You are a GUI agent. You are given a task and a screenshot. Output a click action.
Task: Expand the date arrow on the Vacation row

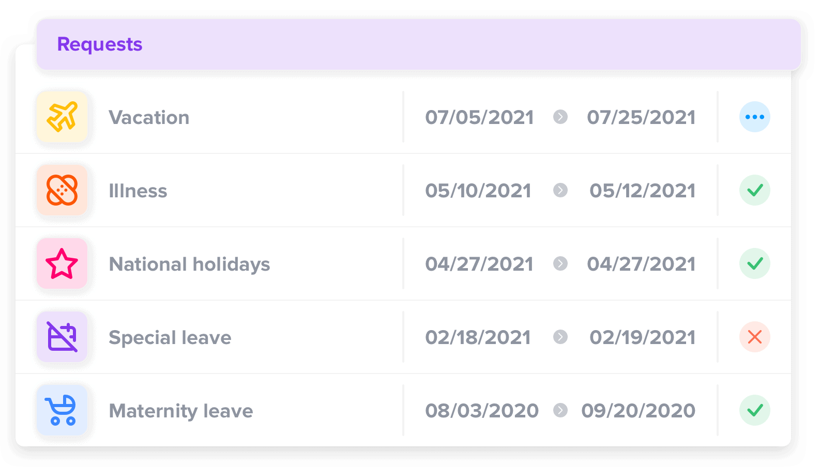click(561, 117)
